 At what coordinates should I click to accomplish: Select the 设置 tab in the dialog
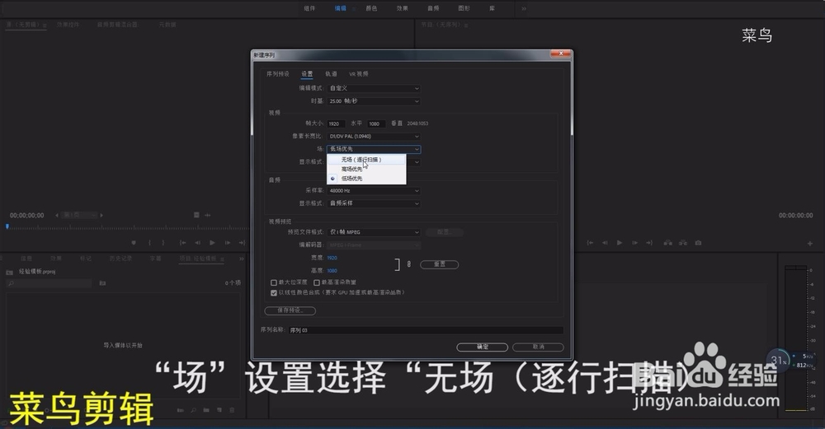pyautogui.click(x=307, y=74)
